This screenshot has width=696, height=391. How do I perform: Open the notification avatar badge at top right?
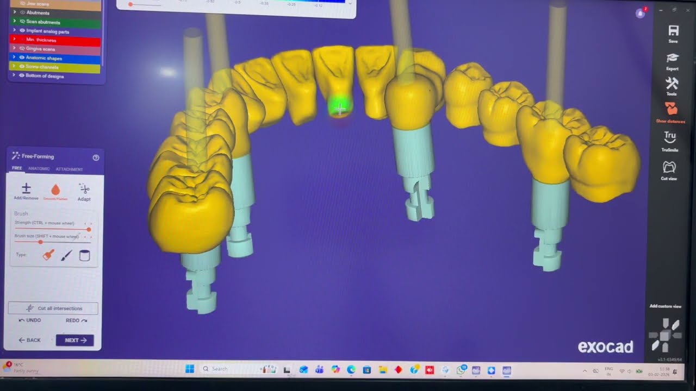pos(641,13)
